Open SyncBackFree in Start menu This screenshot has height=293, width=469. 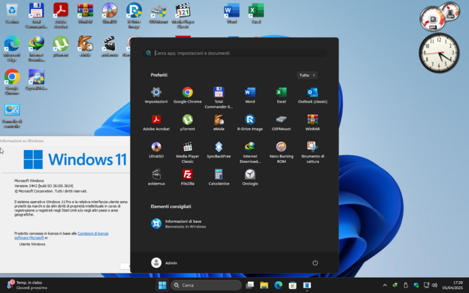pos(219,150)
